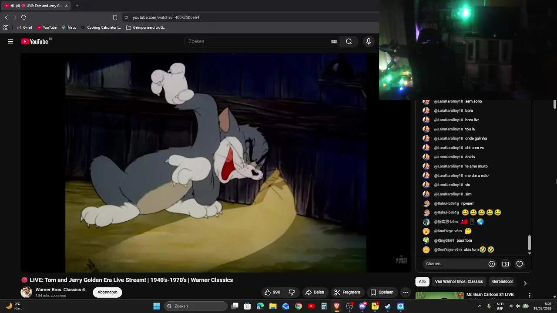Viewport: 557px width, 313px height.
Task: Open the Windows Start button
Action: pos(157,306)
